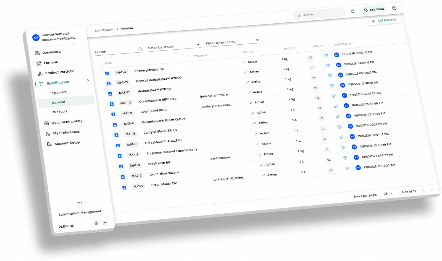Sort by the NAME column header
This screenshot has width=442, height=261.
click(107, 63)
